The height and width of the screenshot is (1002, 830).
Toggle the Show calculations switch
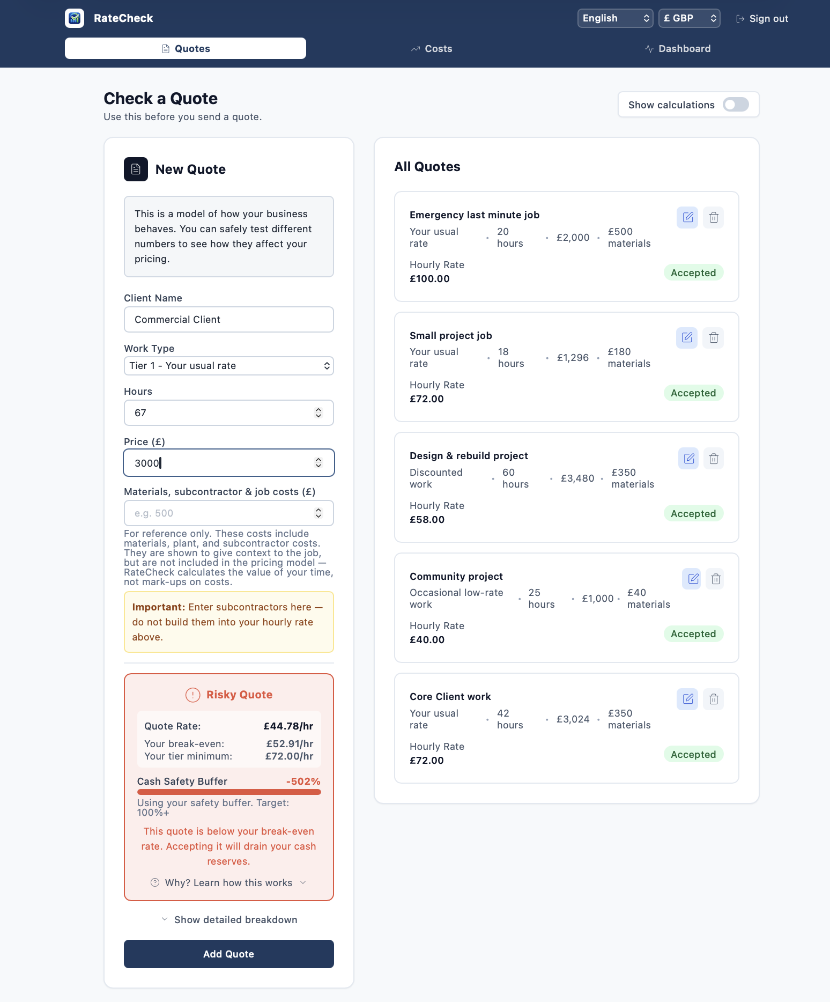coord(736,105)
